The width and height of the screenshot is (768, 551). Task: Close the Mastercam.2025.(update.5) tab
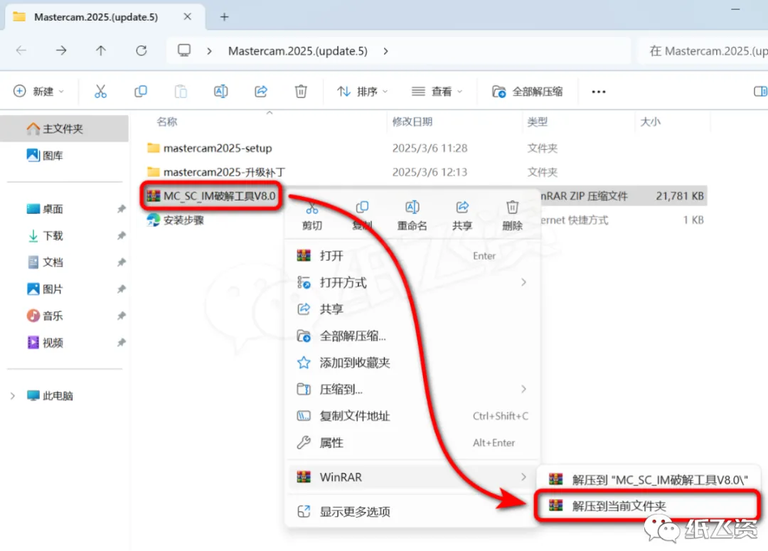[187, 16]
